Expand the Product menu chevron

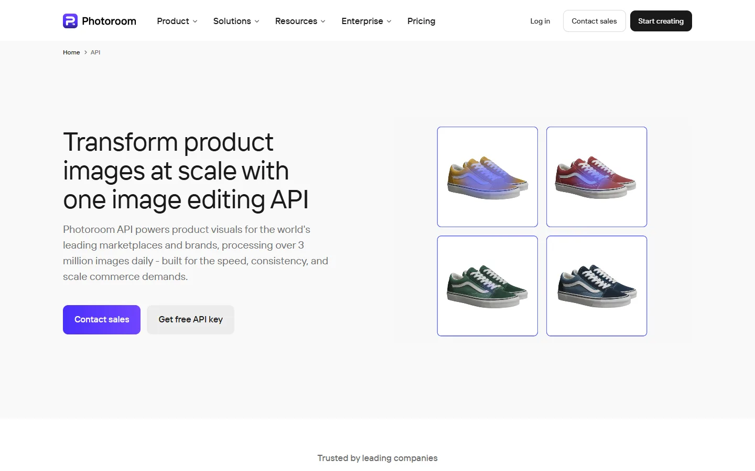pos(195,21)
